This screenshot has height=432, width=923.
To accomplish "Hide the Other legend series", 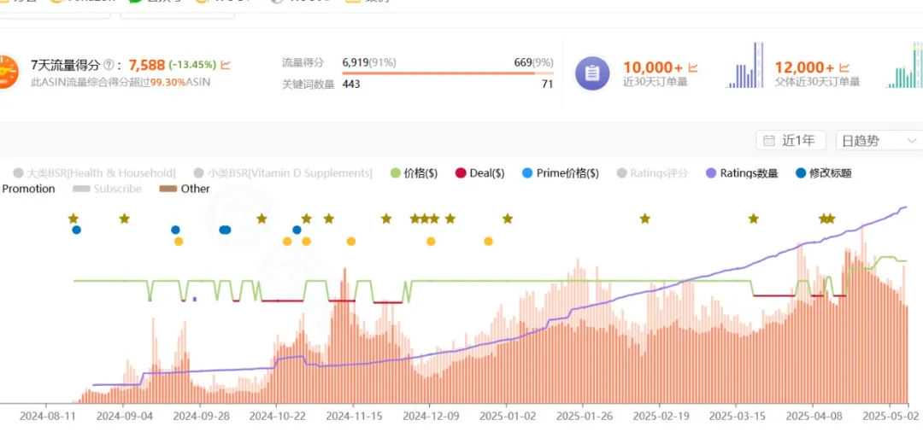I will tap(185, 189).
